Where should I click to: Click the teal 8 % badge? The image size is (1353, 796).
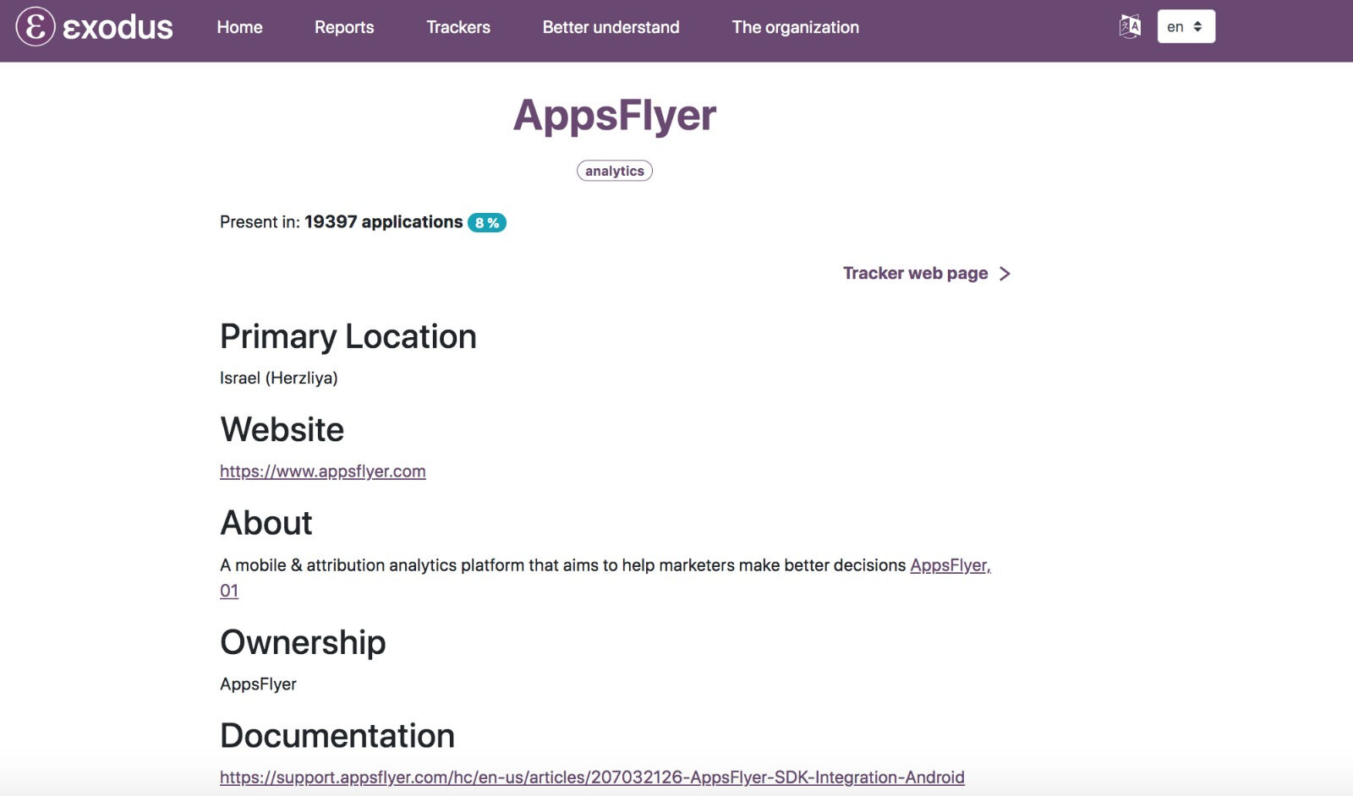(486, 223)
